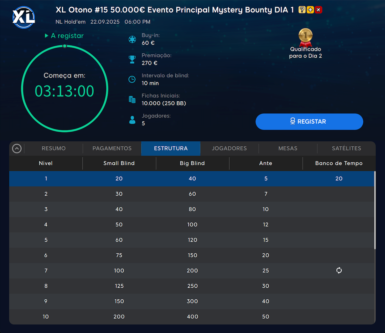This screenshot has height=333, width=385.
Task: Click the red airplane badge in title
Action: coord(318,10)
